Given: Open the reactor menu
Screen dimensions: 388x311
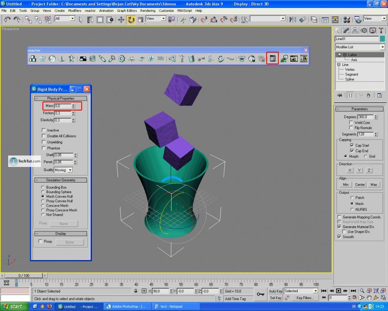Looking at the screenshot, I should (x=90, y=11).
